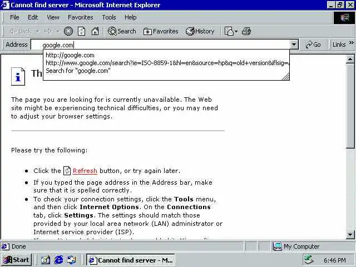Click the Forward arrow toolbar button
Screen dimensions: 356x267
point(47,31)
